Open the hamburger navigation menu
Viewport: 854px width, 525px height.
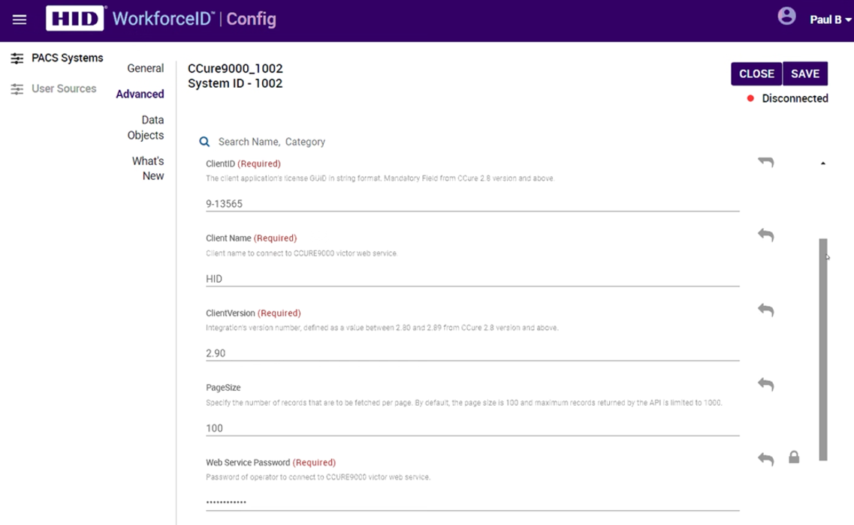tap(20, 19)
